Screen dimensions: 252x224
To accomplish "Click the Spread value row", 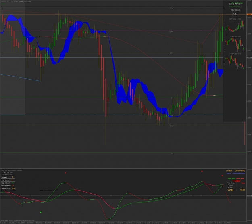I will [8, 177].
